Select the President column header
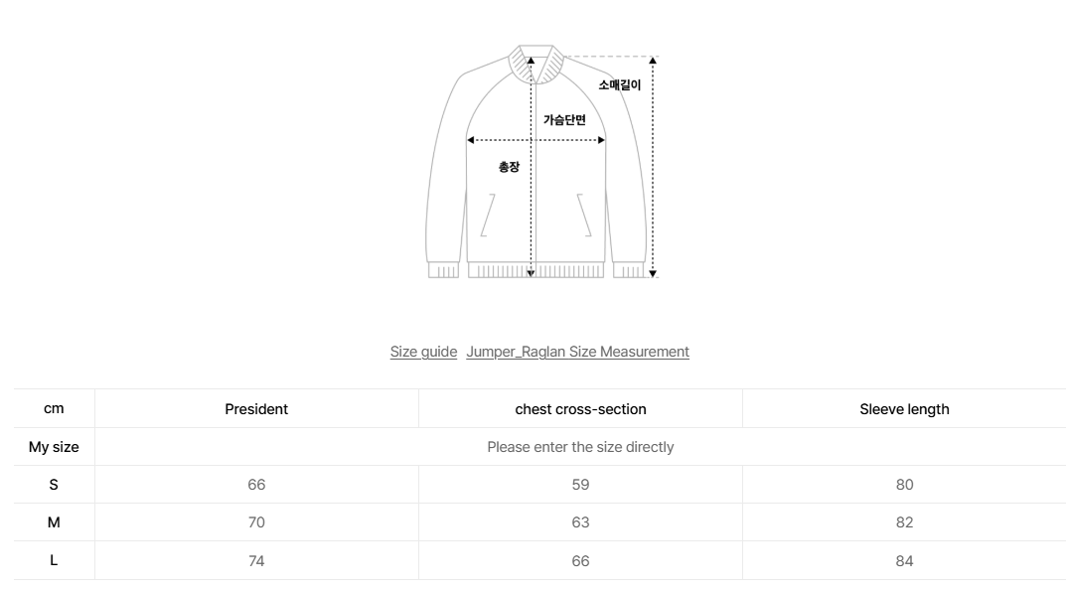This screenshot has width=1069, height=591. pos(256,409)
